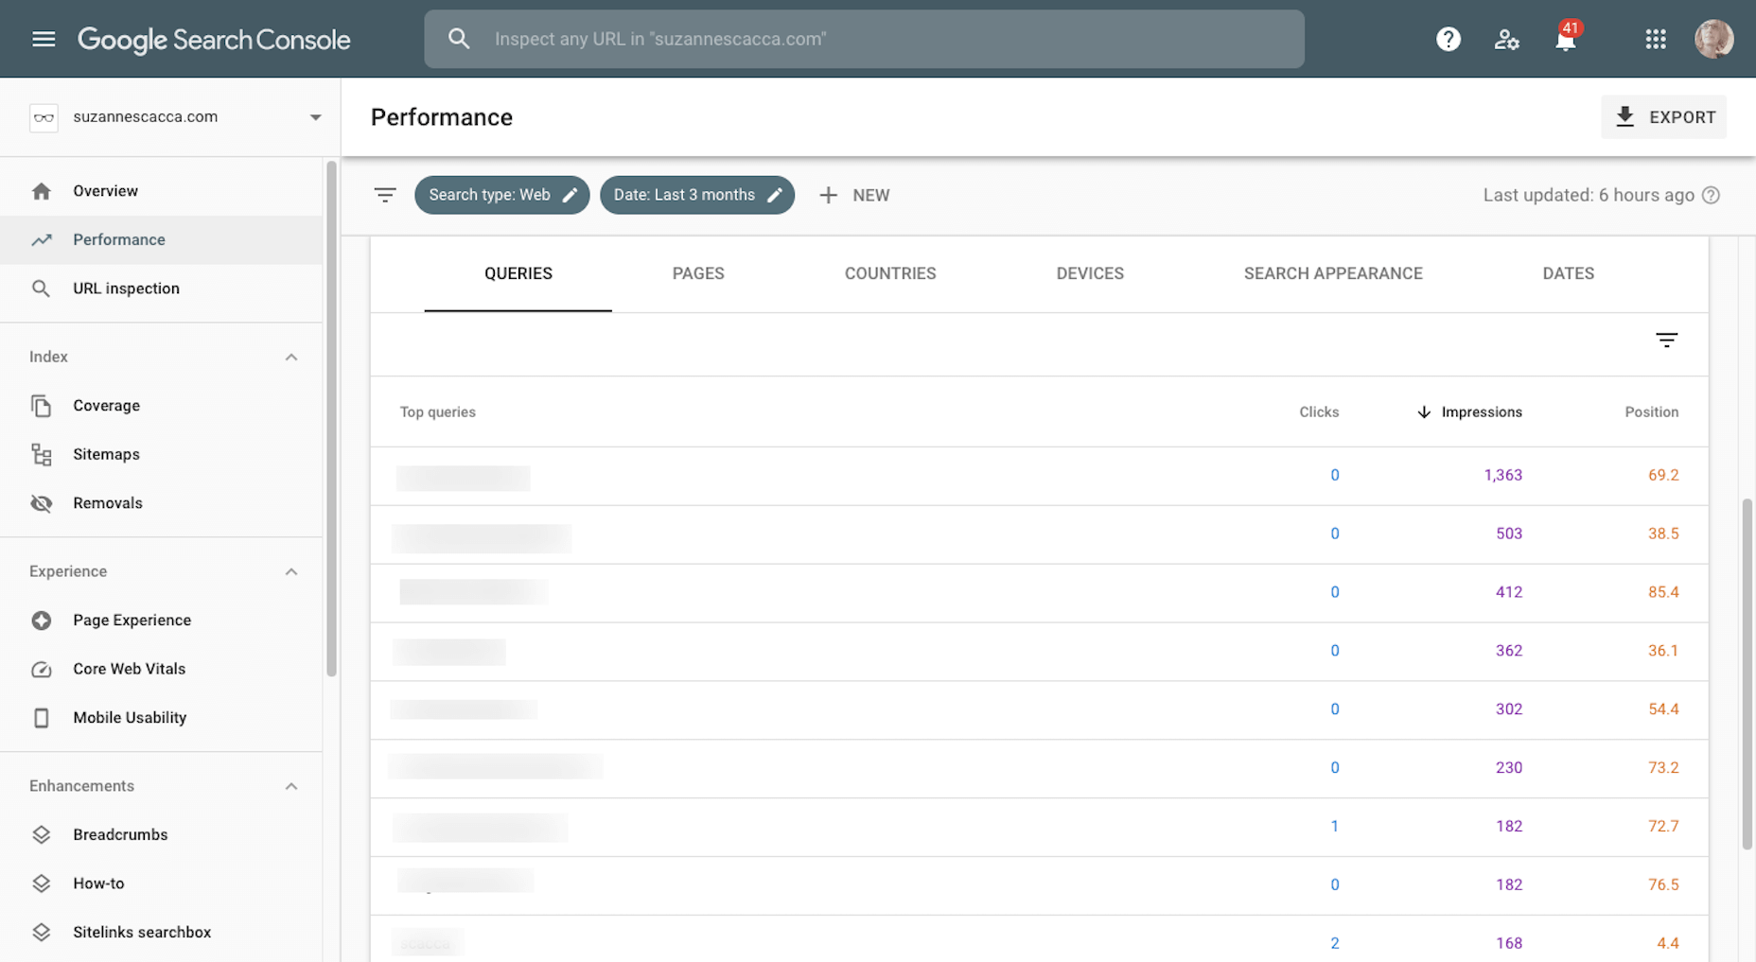The width and height of the screenshot is (1756, 962).
Task: Open the Google apps grid
Action: (1656, 39)
